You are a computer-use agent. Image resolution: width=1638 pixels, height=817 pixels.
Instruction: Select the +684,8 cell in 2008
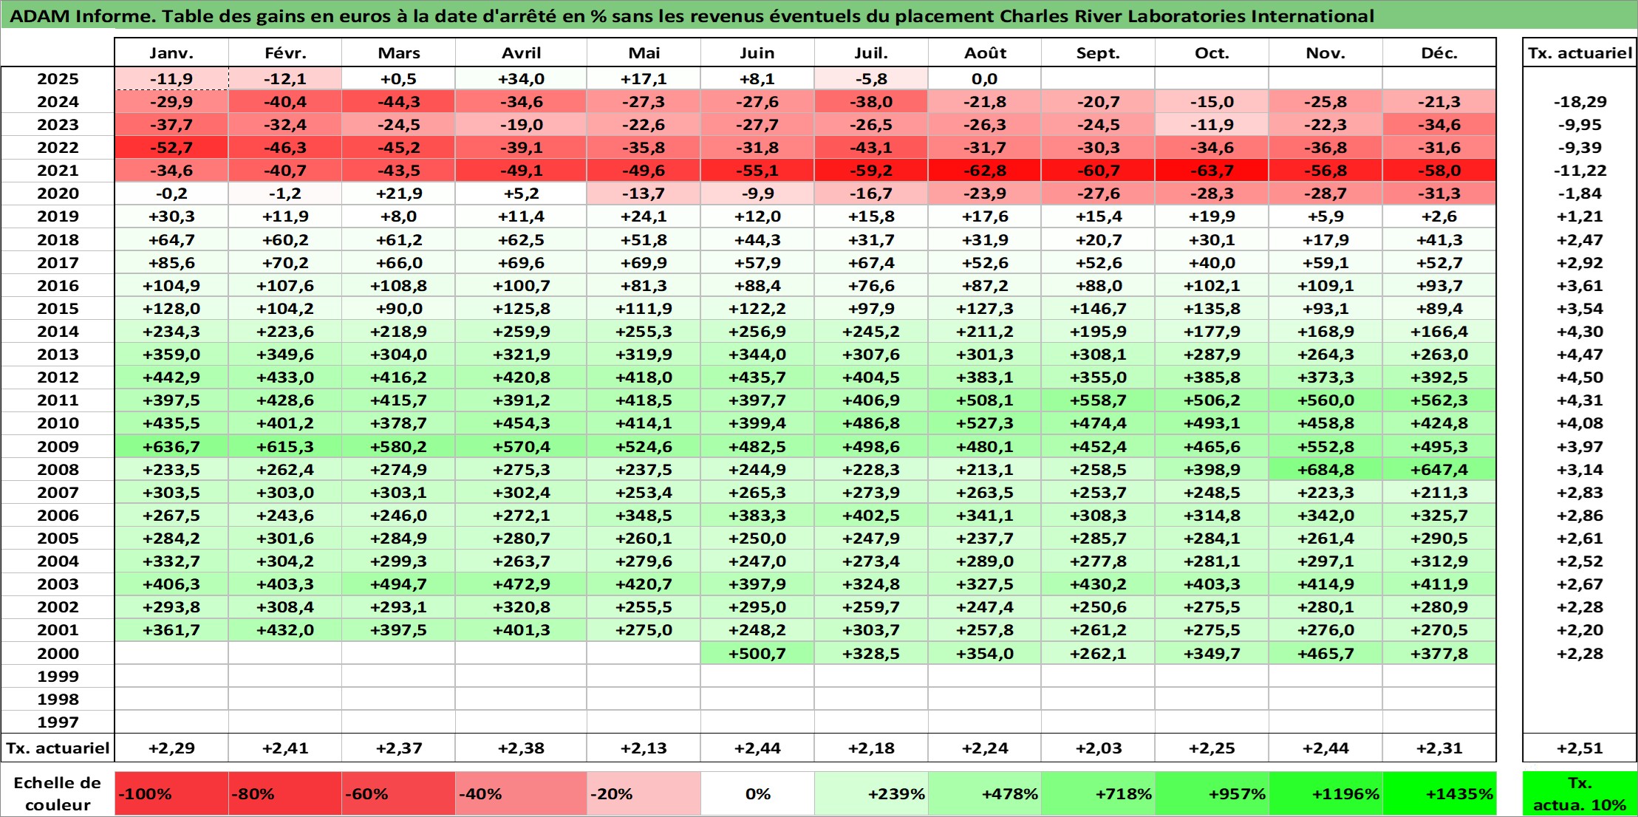tap(1325, 469)
